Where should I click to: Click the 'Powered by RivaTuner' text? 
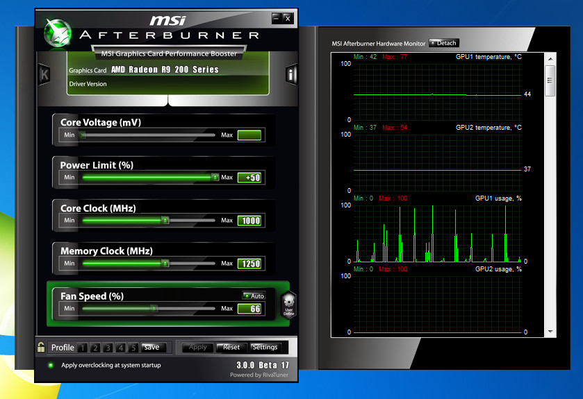258,375
